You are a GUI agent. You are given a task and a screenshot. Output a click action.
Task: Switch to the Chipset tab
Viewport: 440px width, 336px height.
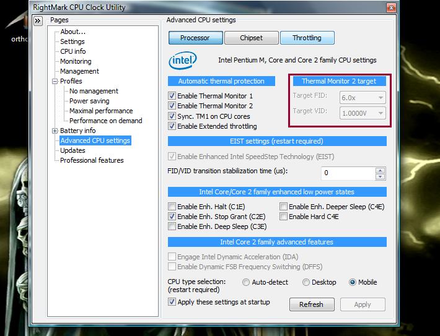point(252,38)
